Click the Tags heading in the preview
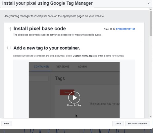The height and width of the screenshot is (133, 153). click(60, 78)
